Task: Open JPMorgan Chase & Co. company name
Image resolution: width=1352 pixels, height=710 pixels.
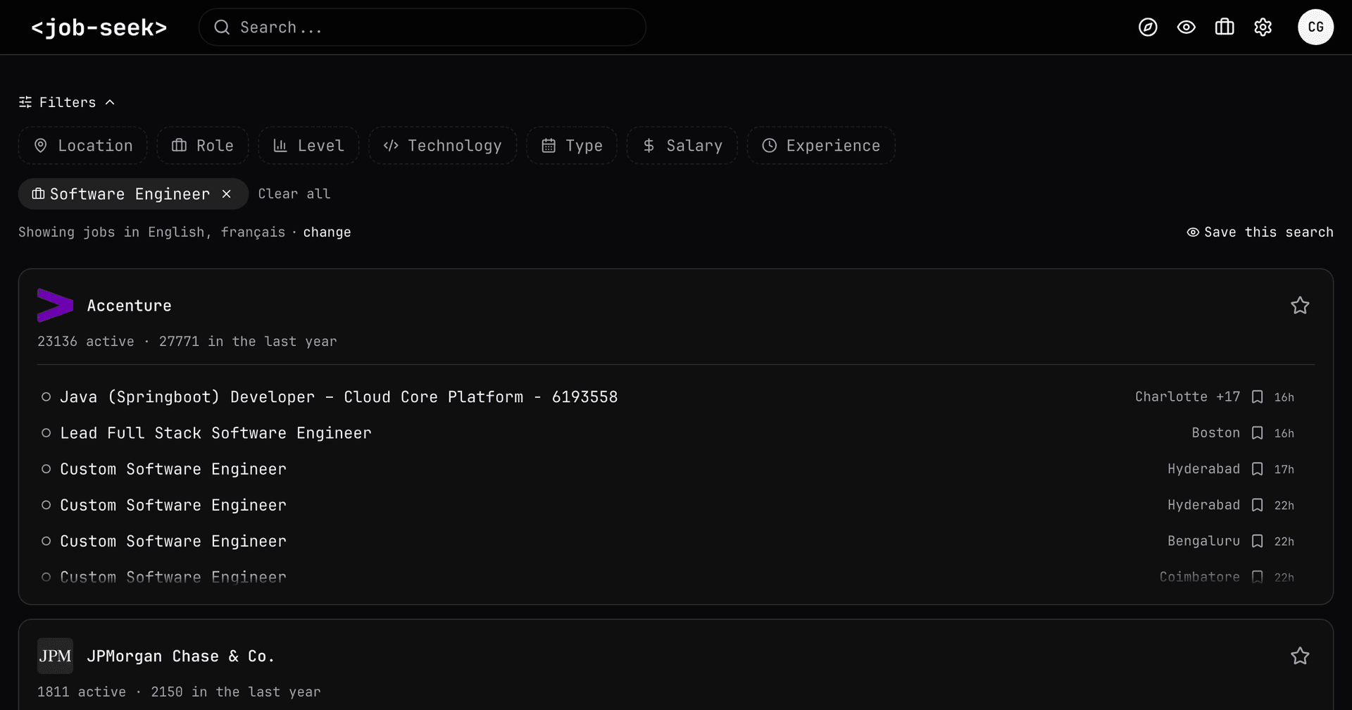Action: coord(180,656)
